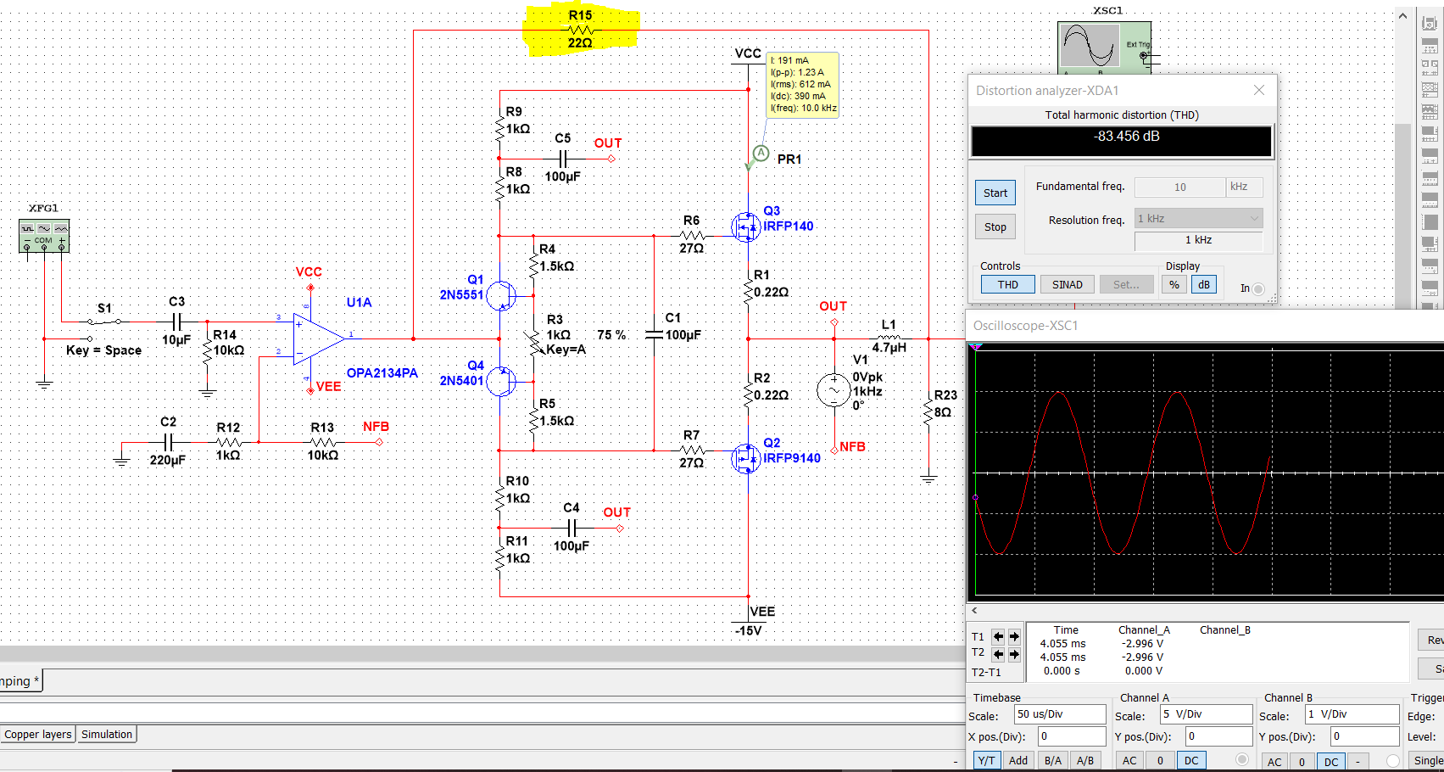
Task: Open the Resolution freq. dropdown
Action: [1198, 218]
